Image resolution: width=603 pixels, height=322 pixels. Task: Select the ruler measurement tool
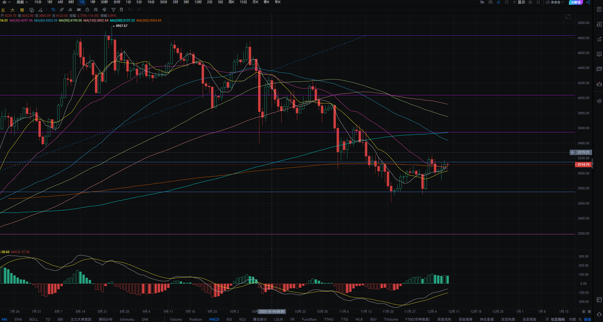point(62,10)
